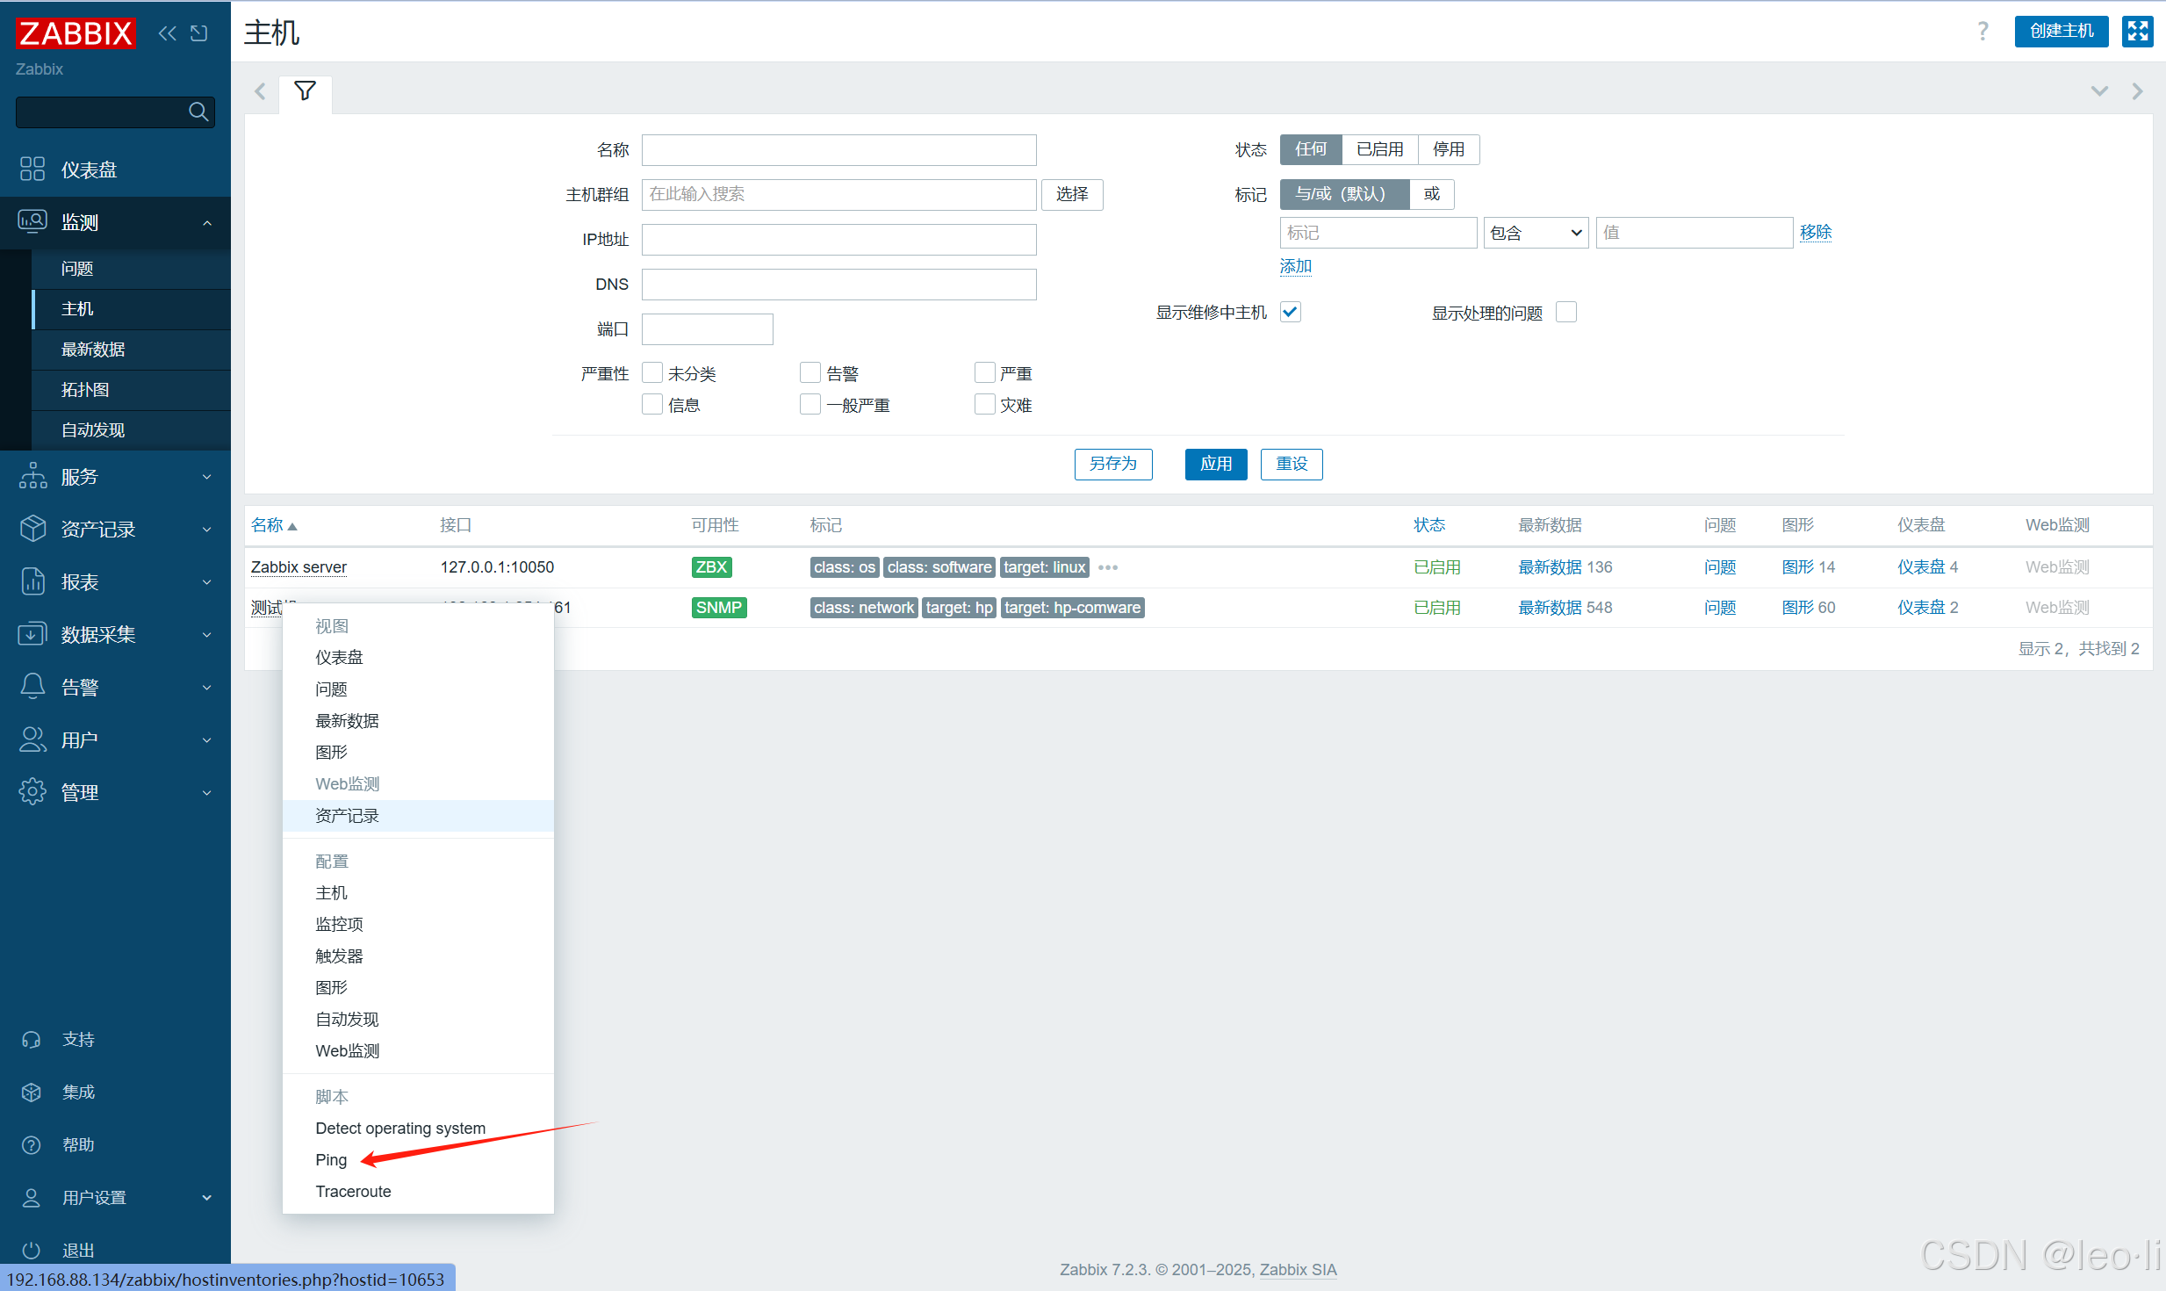Screen dimensions: 2166x1291
Task: Open the 包含 tag operator dropdown
Action: click(x=1535, y=233)
